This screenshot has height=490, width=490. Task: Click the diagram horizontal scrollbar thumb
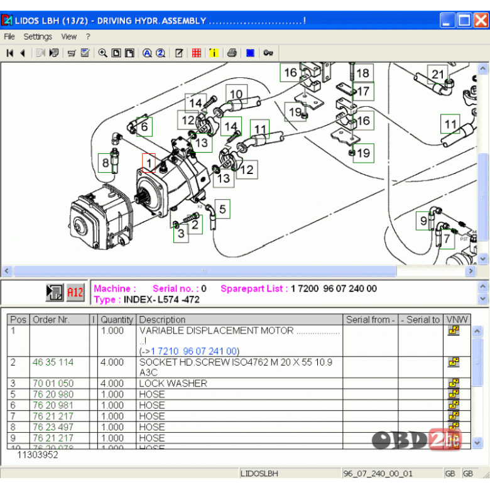(205, 271)
